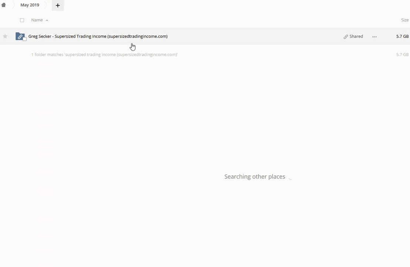410x267 pixels.
Task: Click the '1 folder matches' summary text
Action: [x=104, y=55]
